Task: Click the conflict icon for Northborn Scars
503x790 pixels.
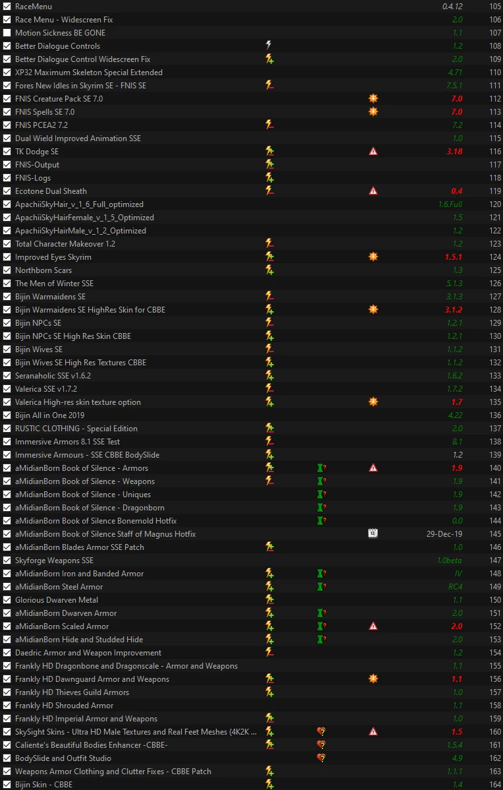Action: coord(270,270)
